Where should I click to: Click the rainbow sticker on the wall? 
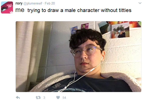click(x=74, y=30)
